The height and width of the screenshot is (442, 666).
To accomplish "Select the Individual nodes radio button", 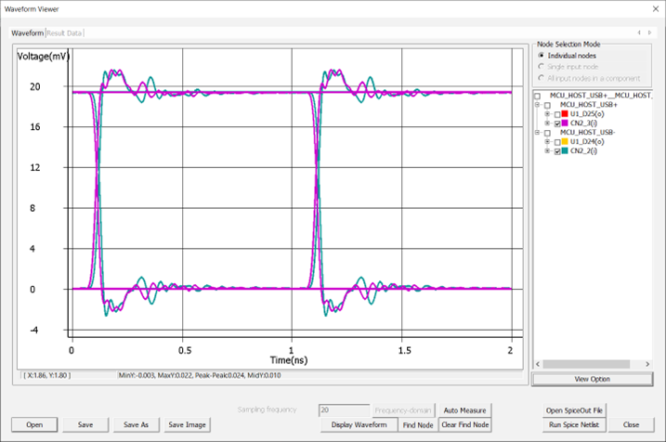I will pyautogui.click(x=542, y=55).
